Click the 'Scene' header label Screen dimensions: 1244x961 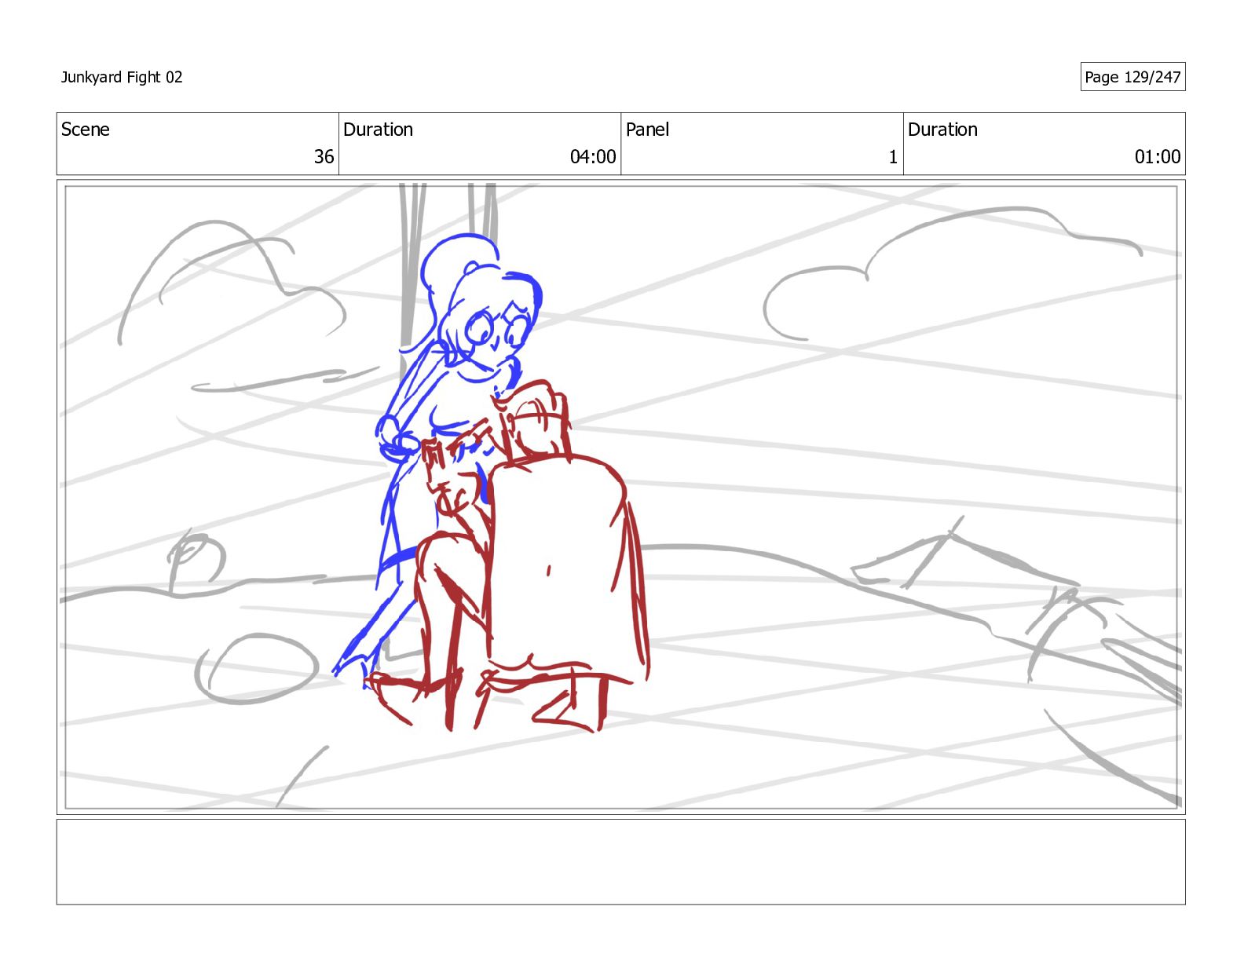85,130
